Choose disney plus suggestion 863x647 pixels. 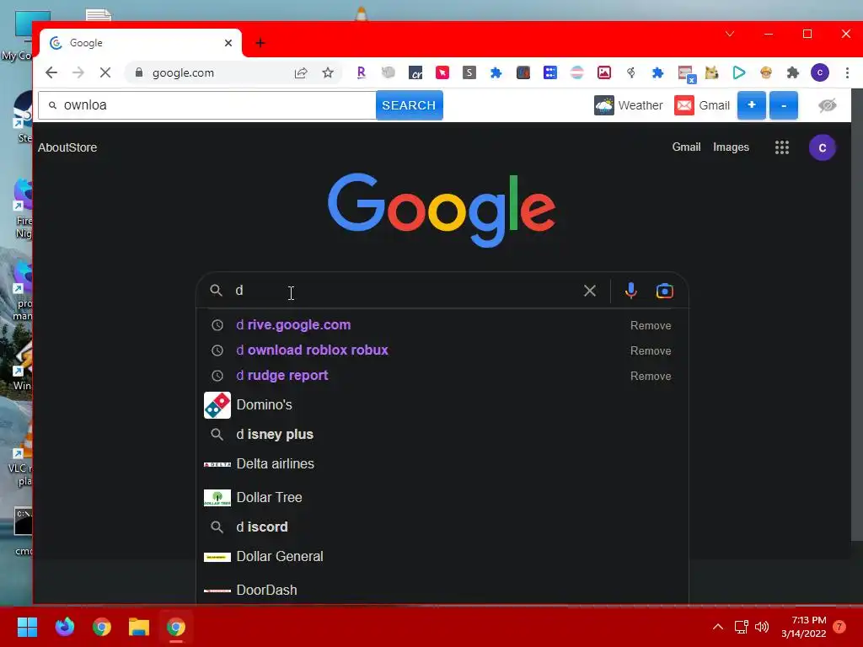(x=442, y=435)
